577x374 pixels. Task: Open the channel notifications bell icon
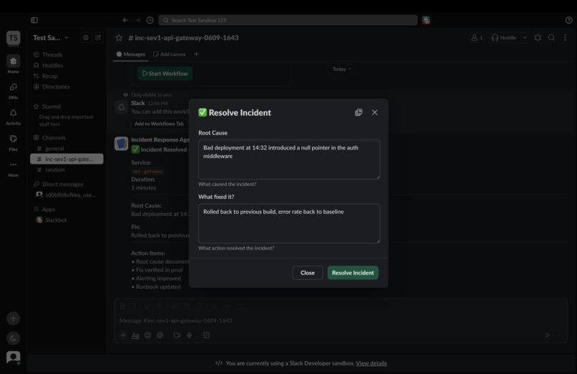tap(538, 37)
